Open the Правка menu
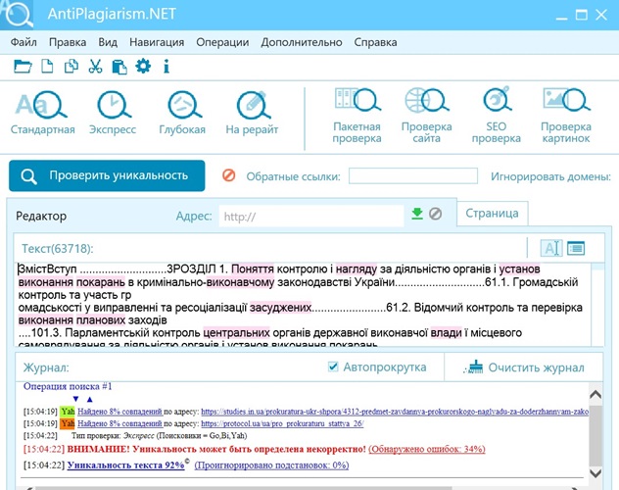The height and width of the screenshot is (490, 619). tap(68, 42)
